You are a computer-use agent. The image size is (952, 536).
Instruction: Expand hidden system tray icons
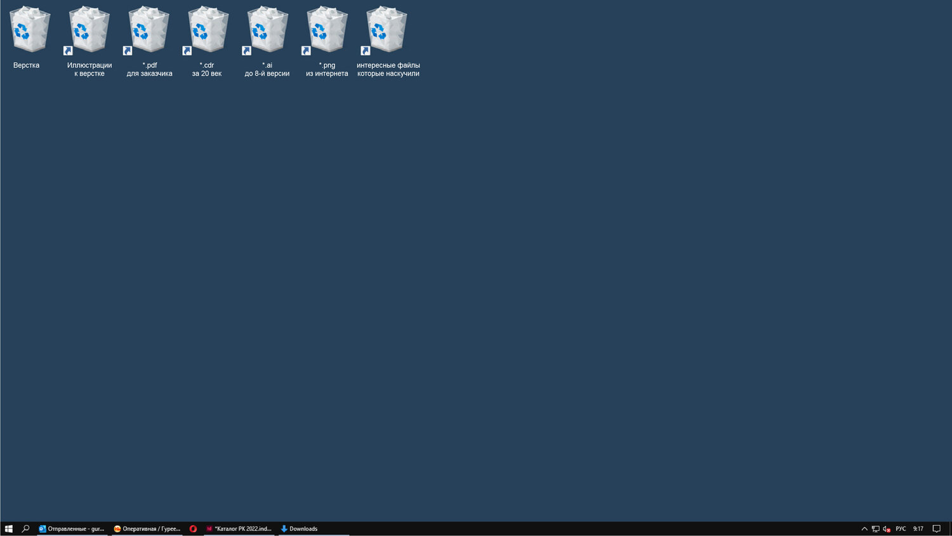(x=864, y=528)
